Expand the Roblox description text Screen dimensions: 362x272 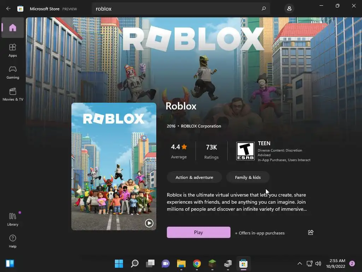coord(237,202)
